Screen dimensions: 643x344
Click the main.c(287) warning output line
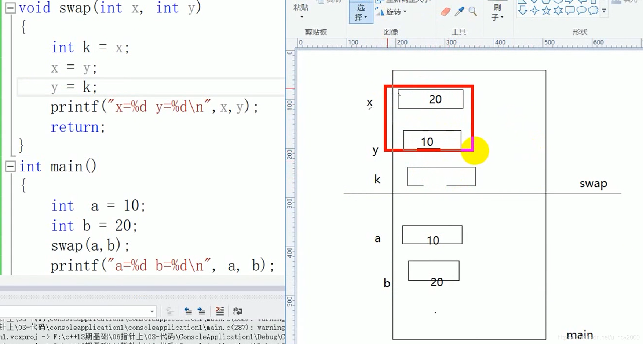142,328
